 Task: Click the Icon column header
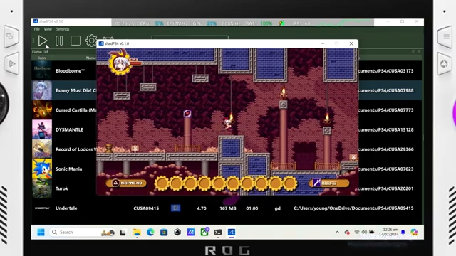click(42, 58)
